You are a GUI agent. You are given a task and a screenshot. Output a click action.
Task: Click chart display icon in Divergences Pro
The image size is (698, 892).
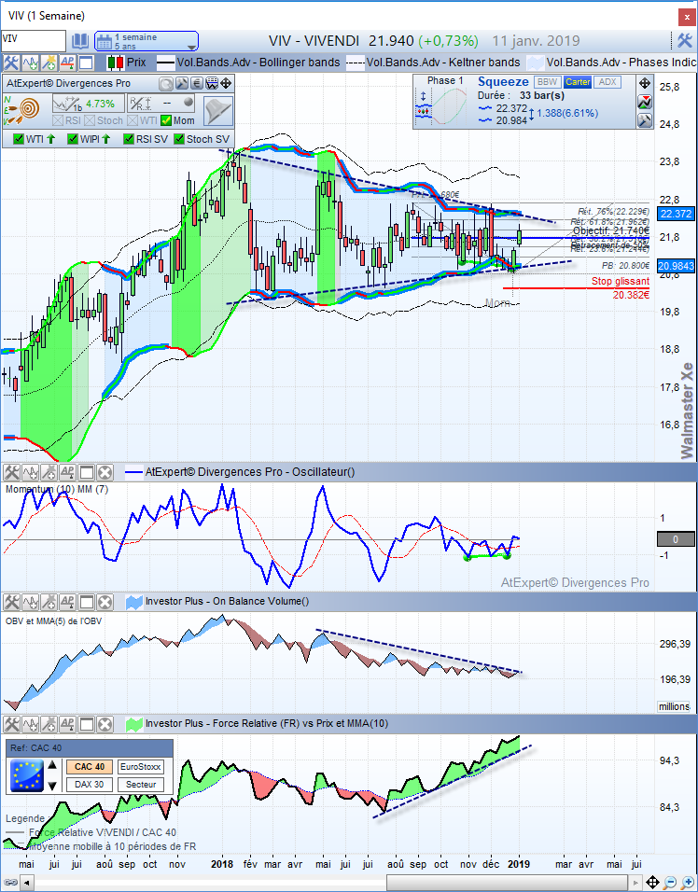tap(212, 84)
